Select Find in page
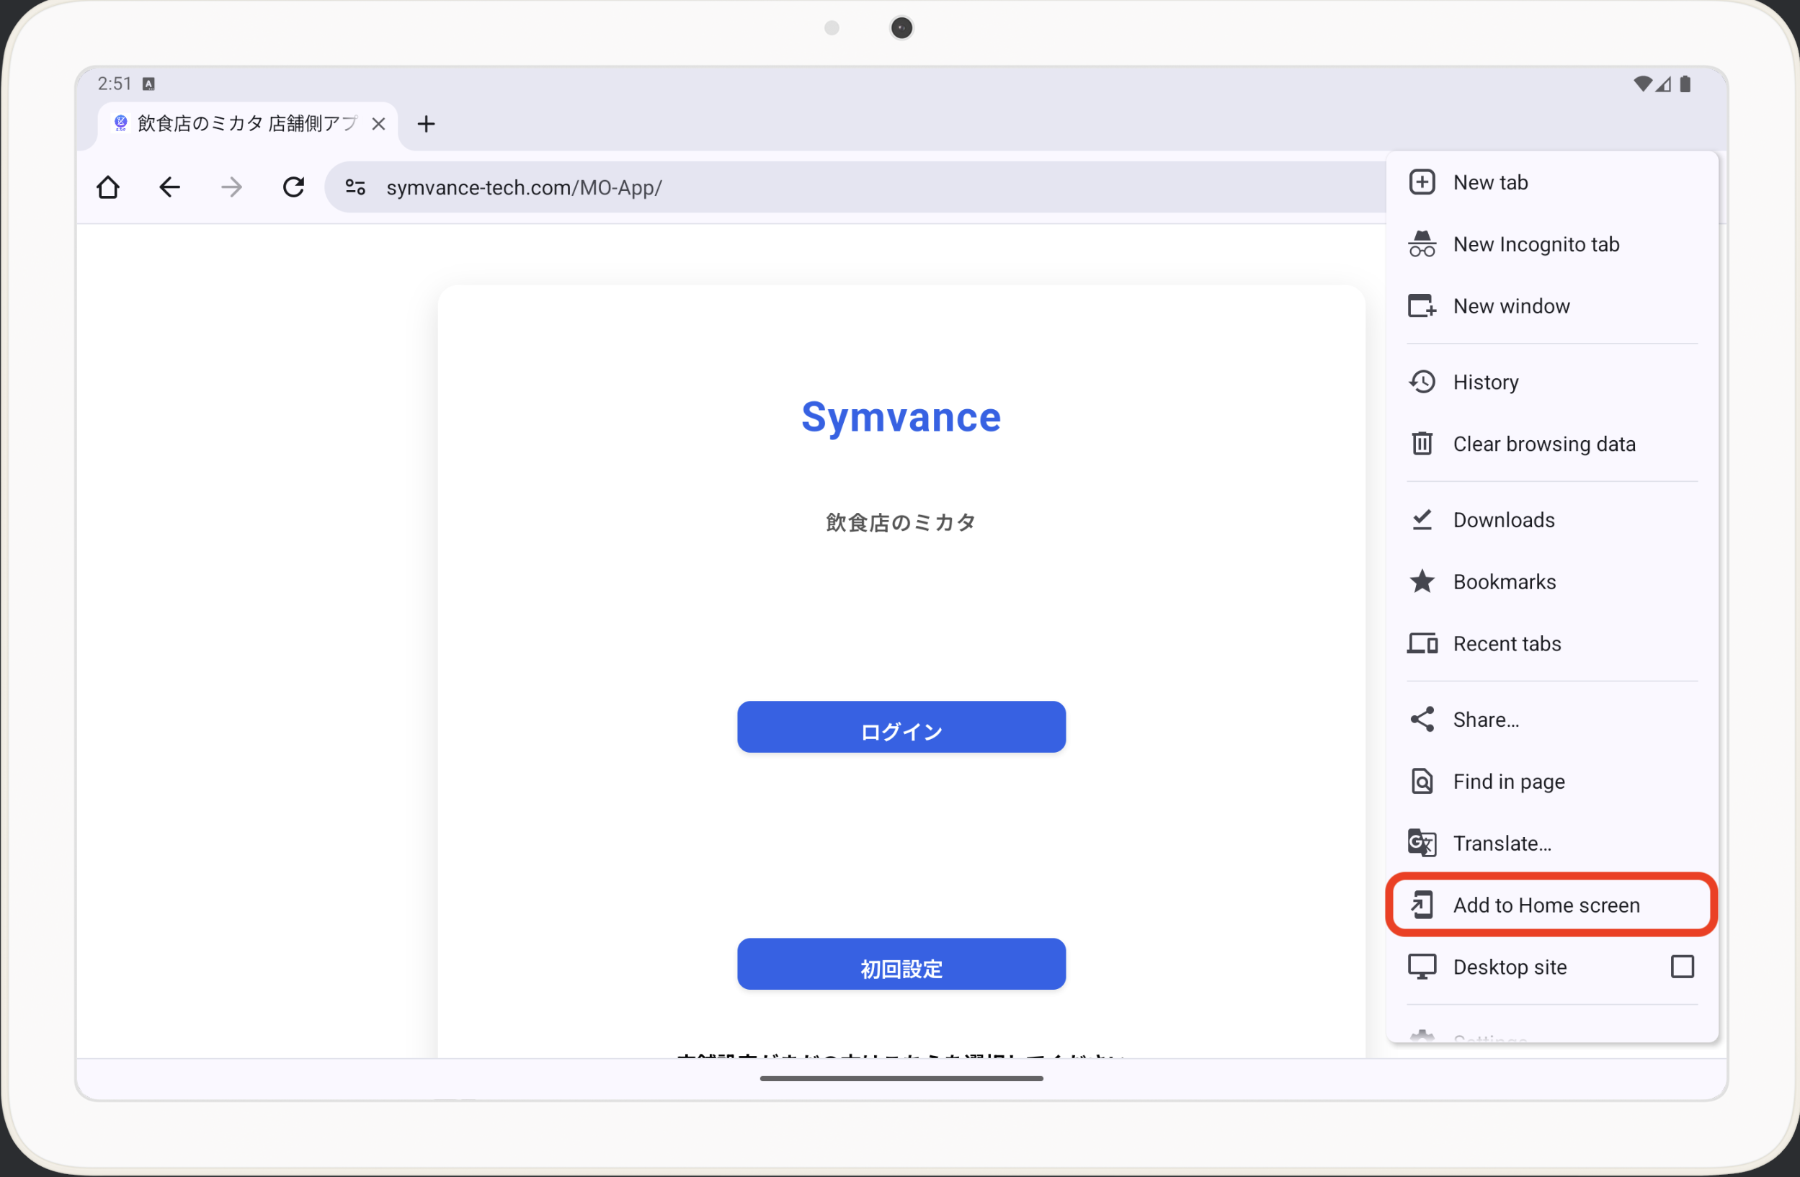This screenshot has height=1177, width=1800. 1552,782
